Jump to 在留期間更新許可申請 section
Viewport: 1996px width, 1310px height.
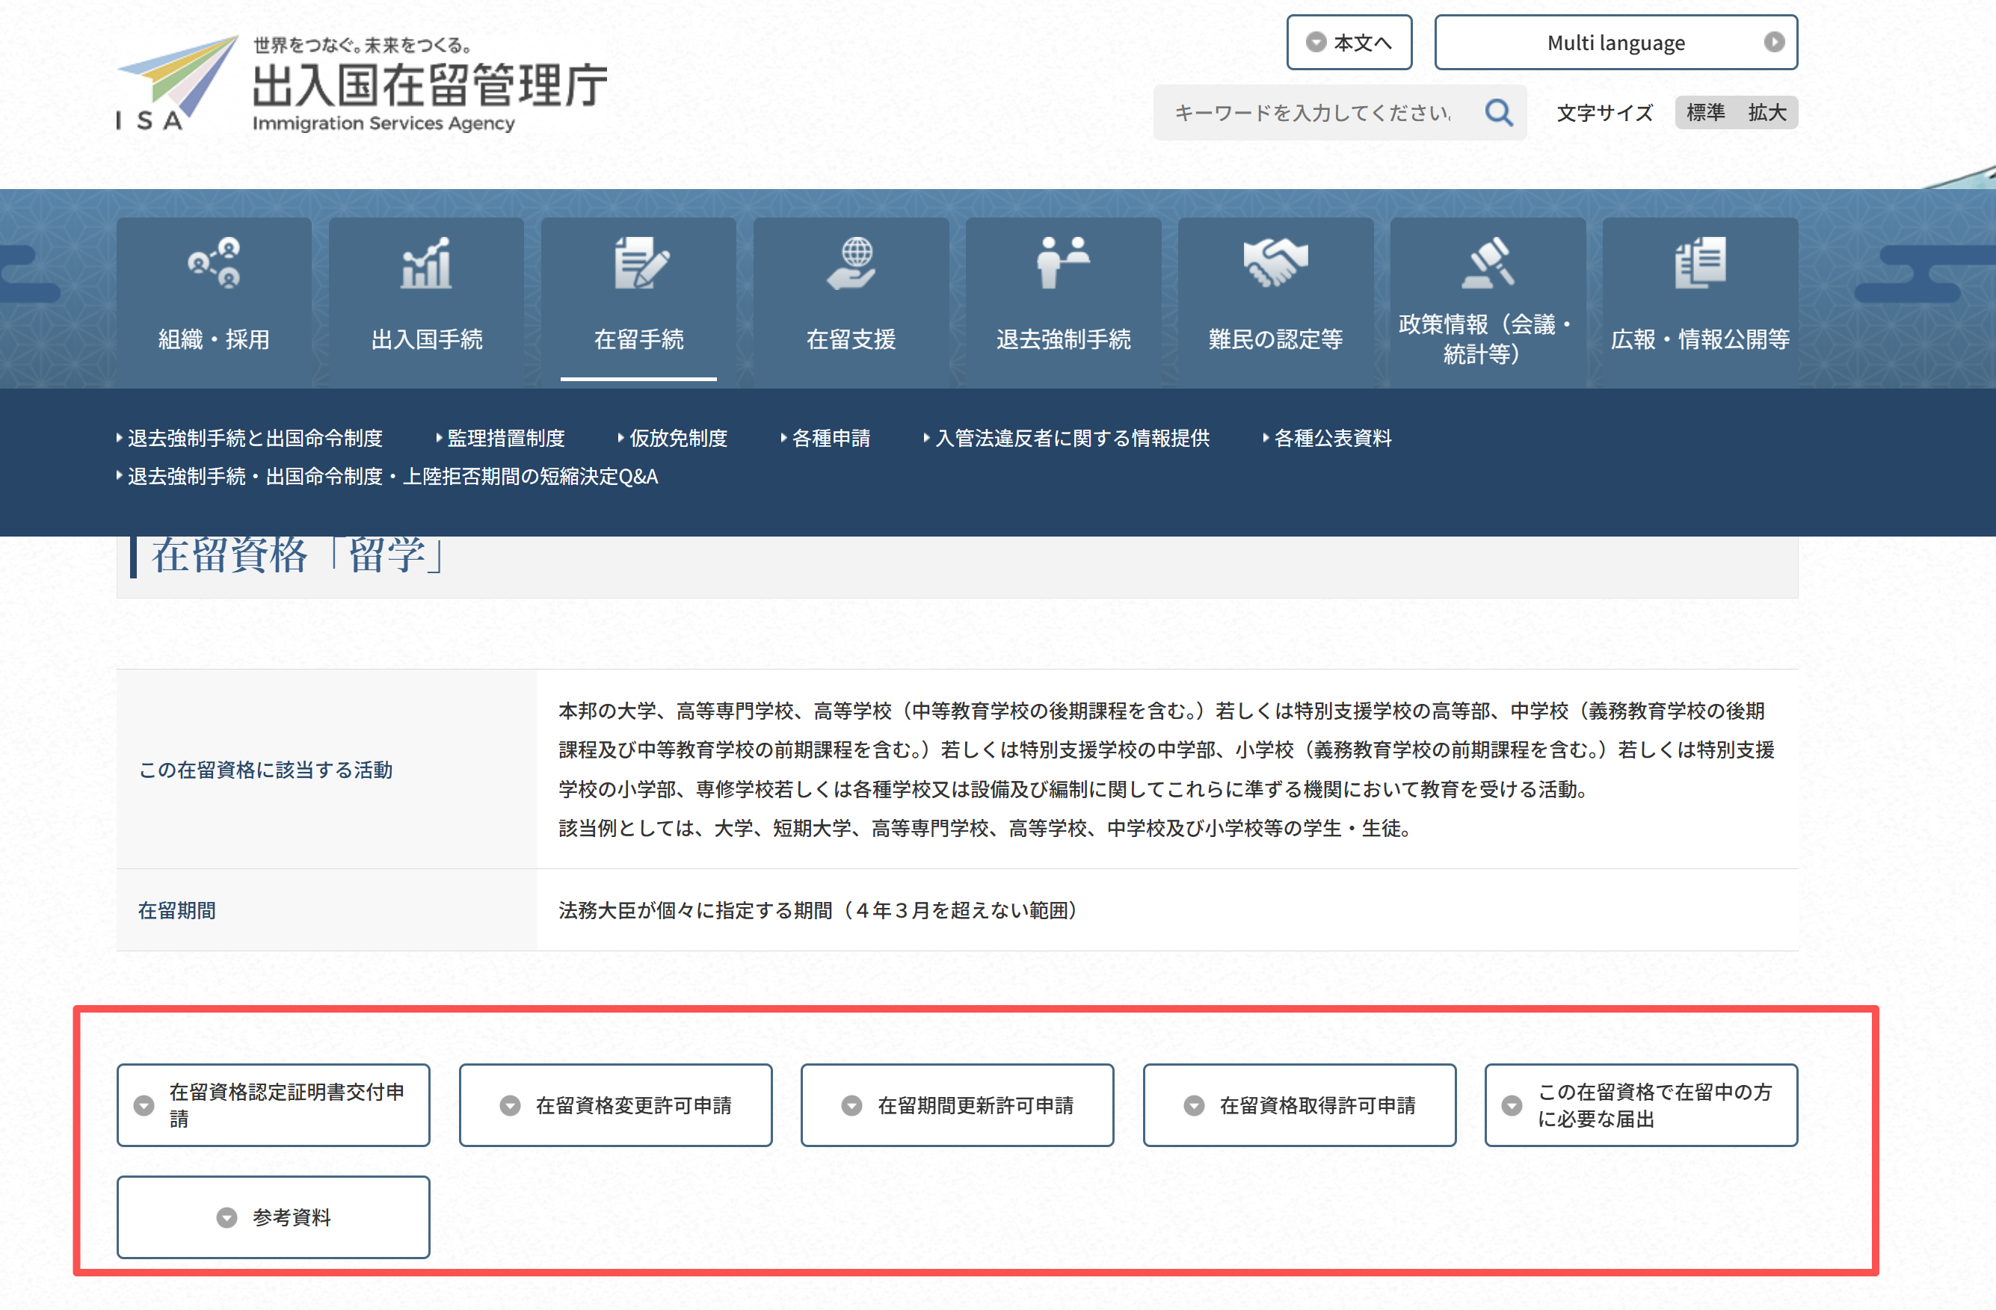tap(957, 1104)
